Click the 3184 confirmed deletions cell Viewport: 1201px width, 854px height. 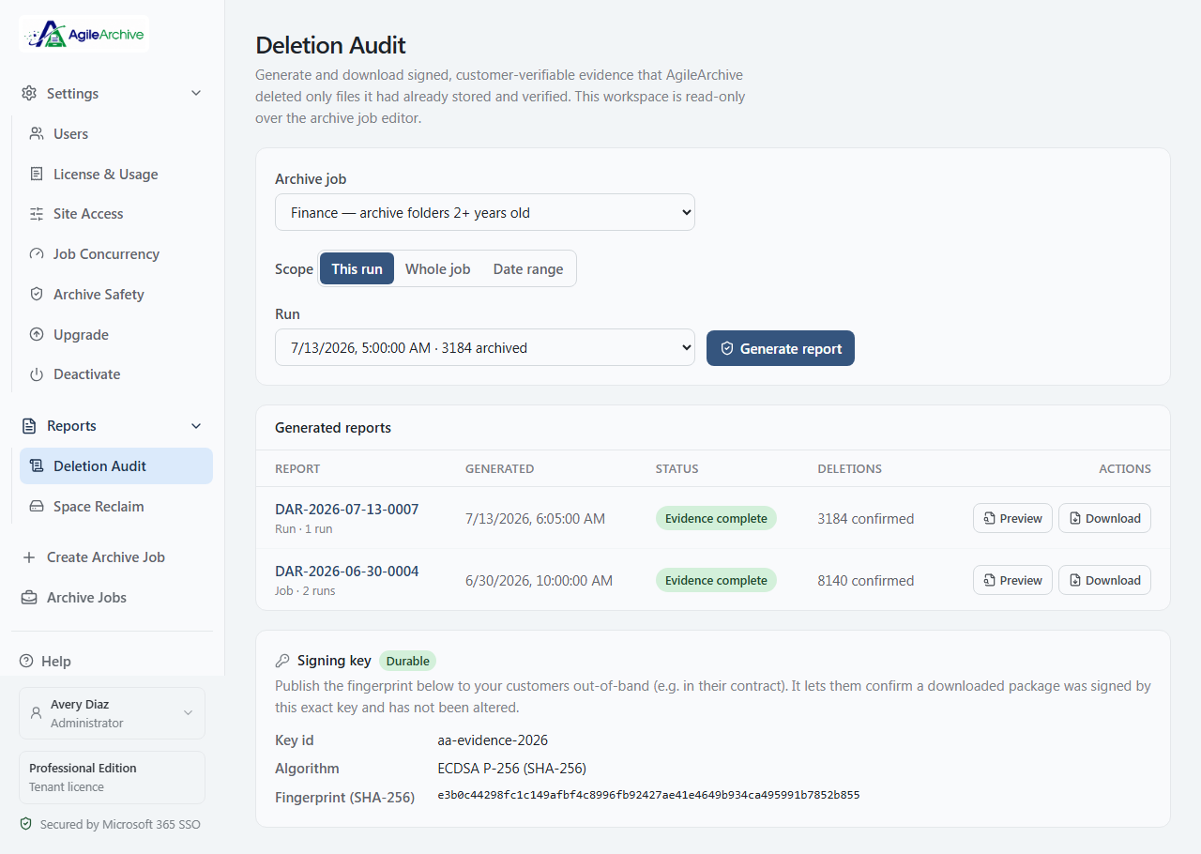[x=865, y=518]
